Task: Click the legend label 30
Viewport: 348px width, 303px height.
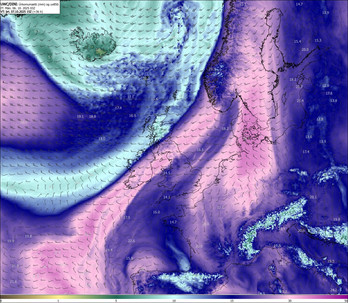Action: click(290, 301)
